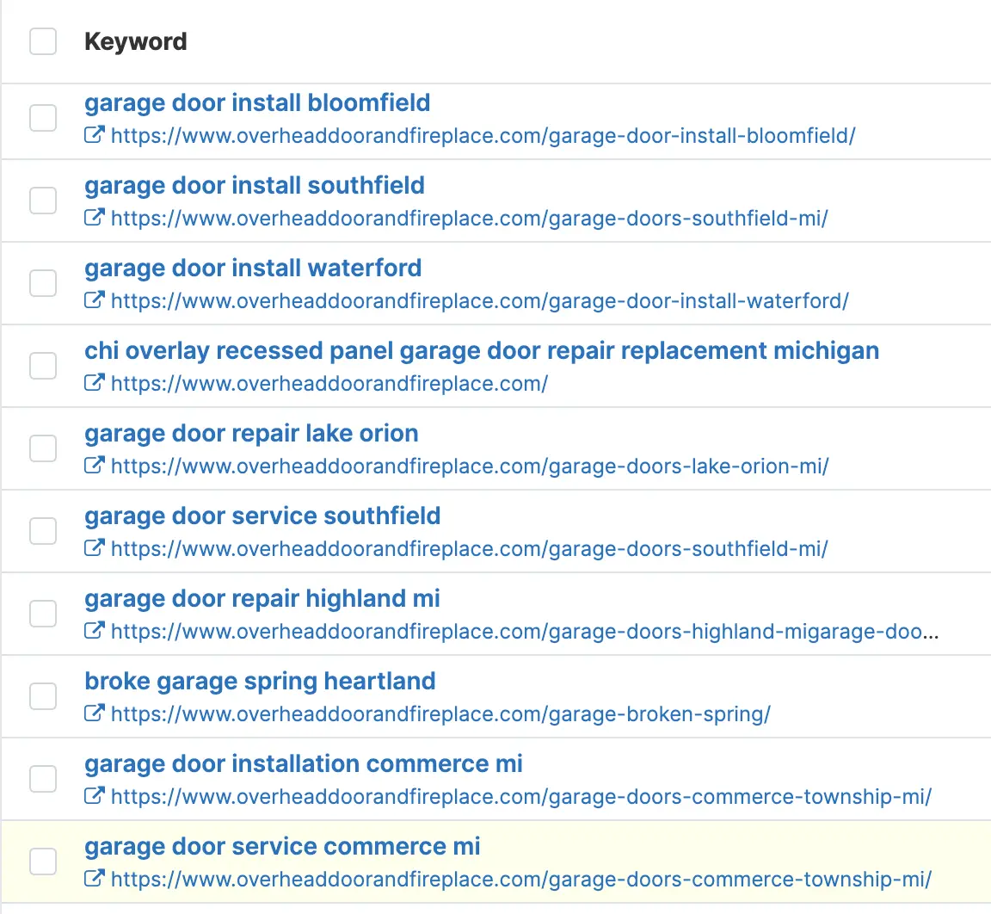Click external link icon for waterford URL
991x914 pixels.
[x=94, y=300]
